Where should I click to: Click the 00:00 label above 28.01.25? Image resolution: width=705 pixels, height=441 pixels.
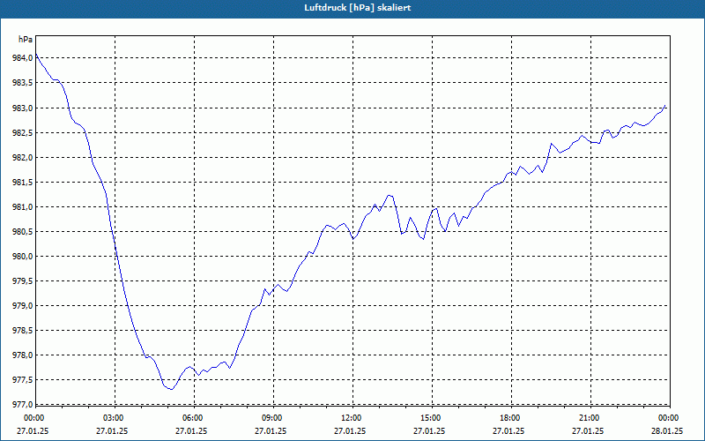[x=670, y=418]
